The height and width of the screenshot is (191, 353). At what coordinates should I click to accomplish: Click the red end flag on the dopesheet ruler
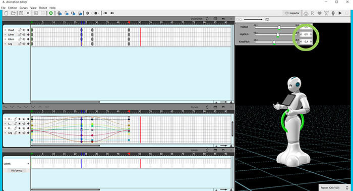tap(129, 22)
